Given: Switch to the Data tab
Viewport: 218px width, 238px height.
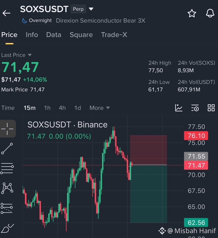Looking at the screenshot, I should tap(54, 35).
